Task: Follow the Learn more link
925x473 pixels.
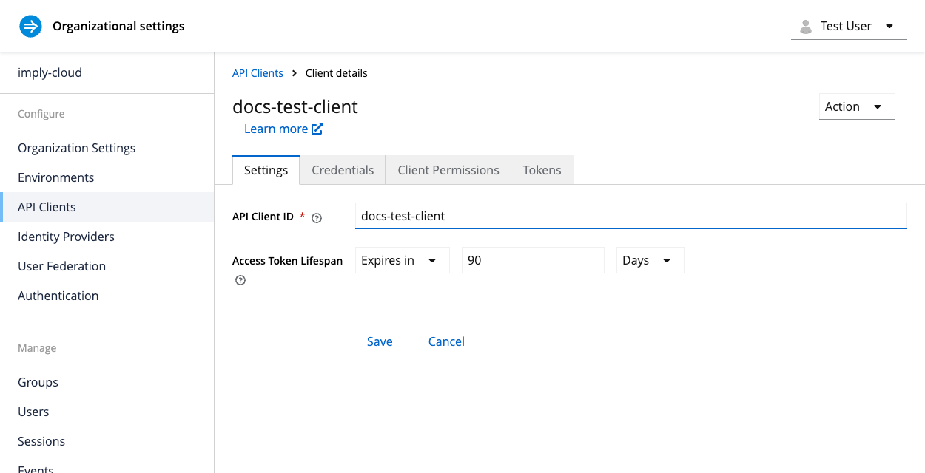Action: tap(275, 128)
